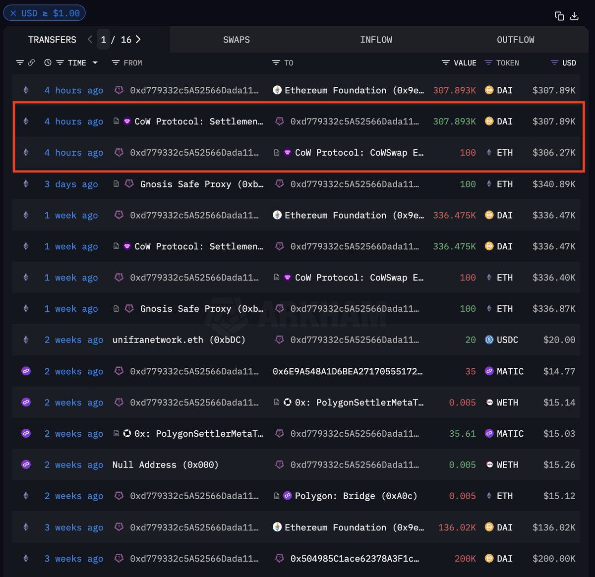Open the OUTFLOW tab

click(x=516, y=40)
